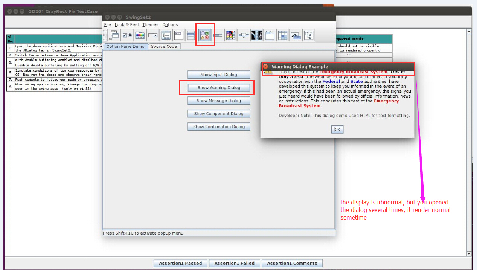Open the Color Chooser demo icon
Image resolution: width=477 pixels, height=270 pixels.
coord(140,35)
